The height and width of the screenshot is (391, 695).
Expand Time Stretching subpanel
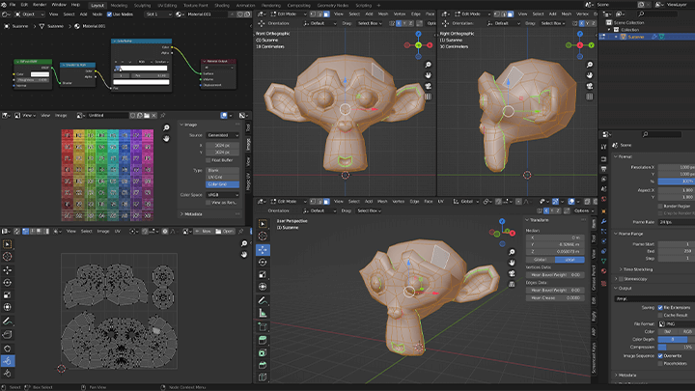(x=637, y=269)
